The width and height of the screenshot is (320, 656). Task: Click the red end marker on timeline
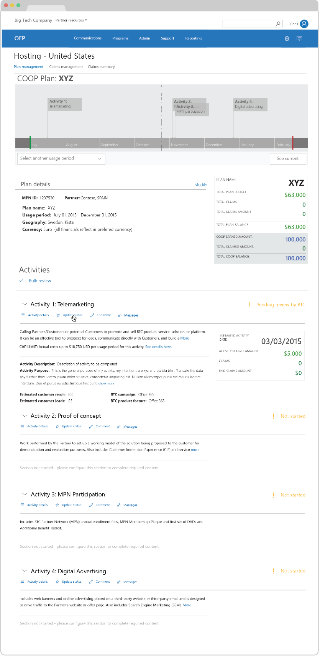(x=293, y=142)
